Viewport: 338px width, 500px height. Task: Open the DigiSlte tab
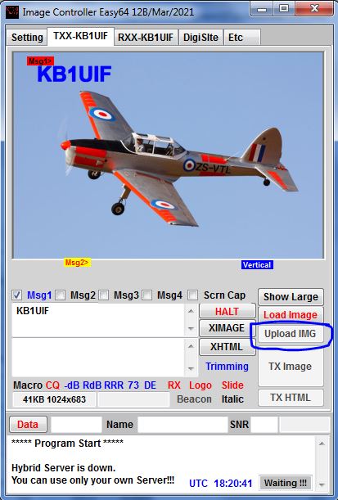[x=201, y=37]
